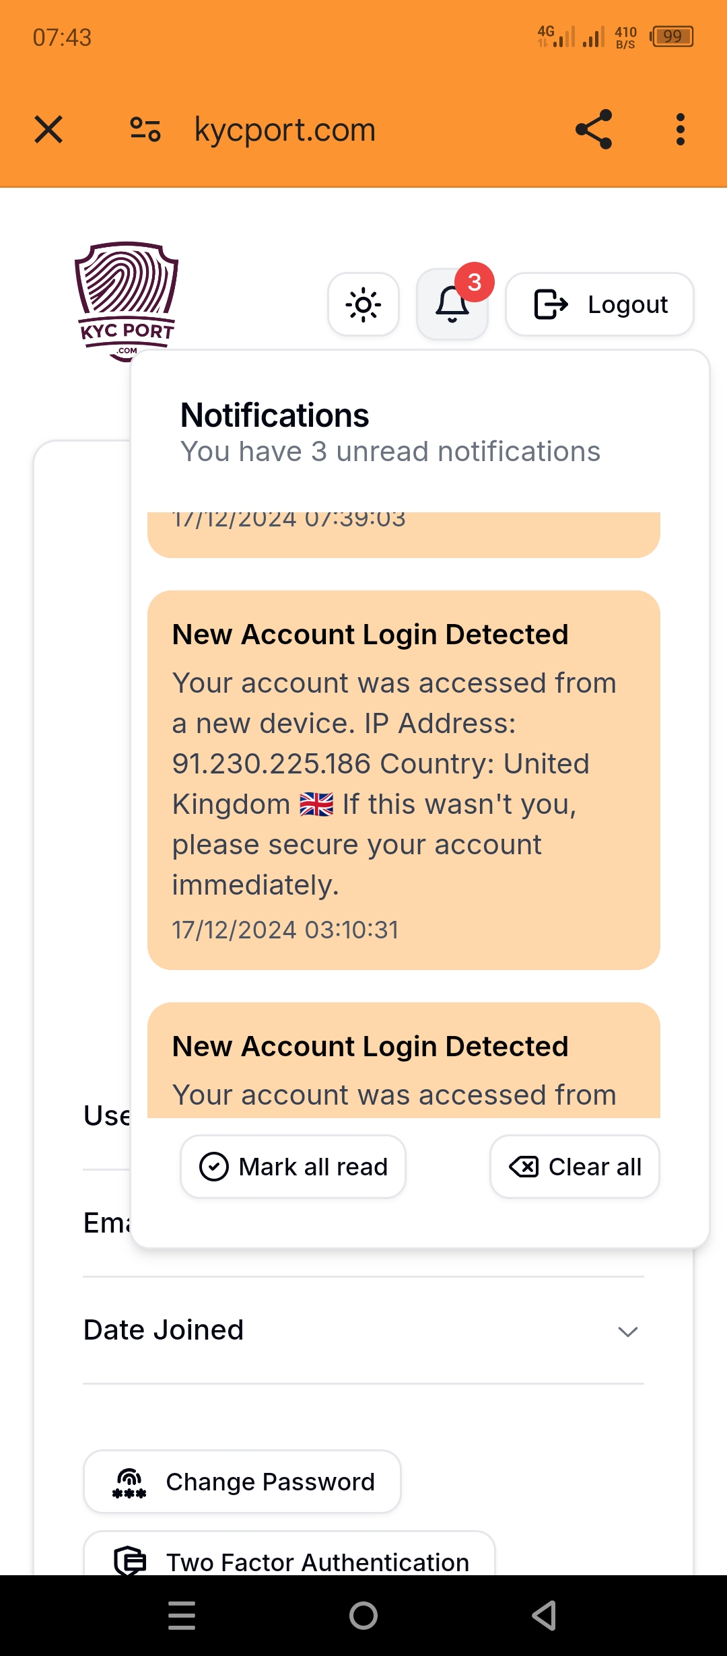Image resolution: width=727 pixels, height=1656 pixels.
Task: Close the browser custom tab
Action: tap(48, 129)
